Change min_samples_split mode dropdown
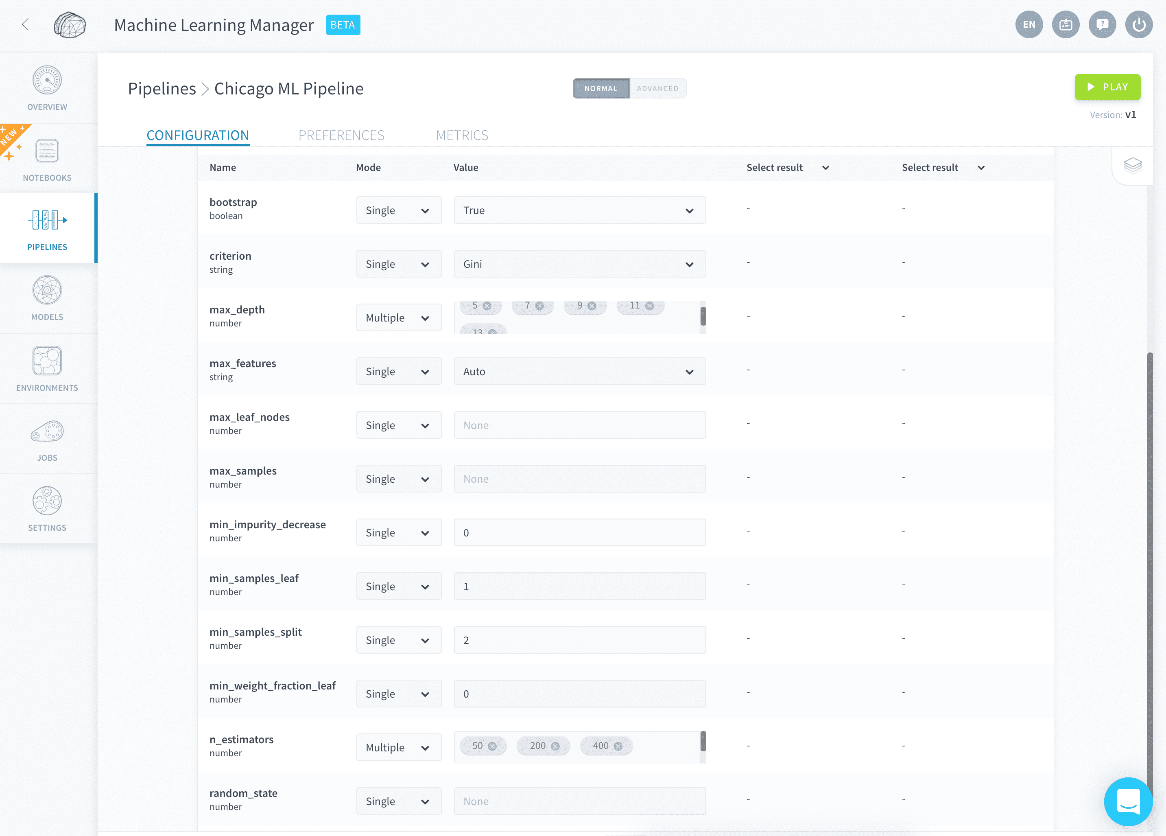This screenshot has height=836, width=1166. [398, 641]
